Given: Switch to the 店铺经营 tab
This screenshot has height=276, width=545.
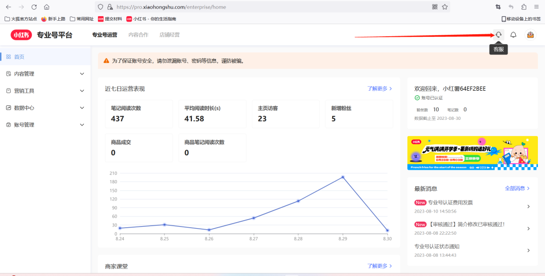Looking at the screenshot, I should tap(170, 35).
